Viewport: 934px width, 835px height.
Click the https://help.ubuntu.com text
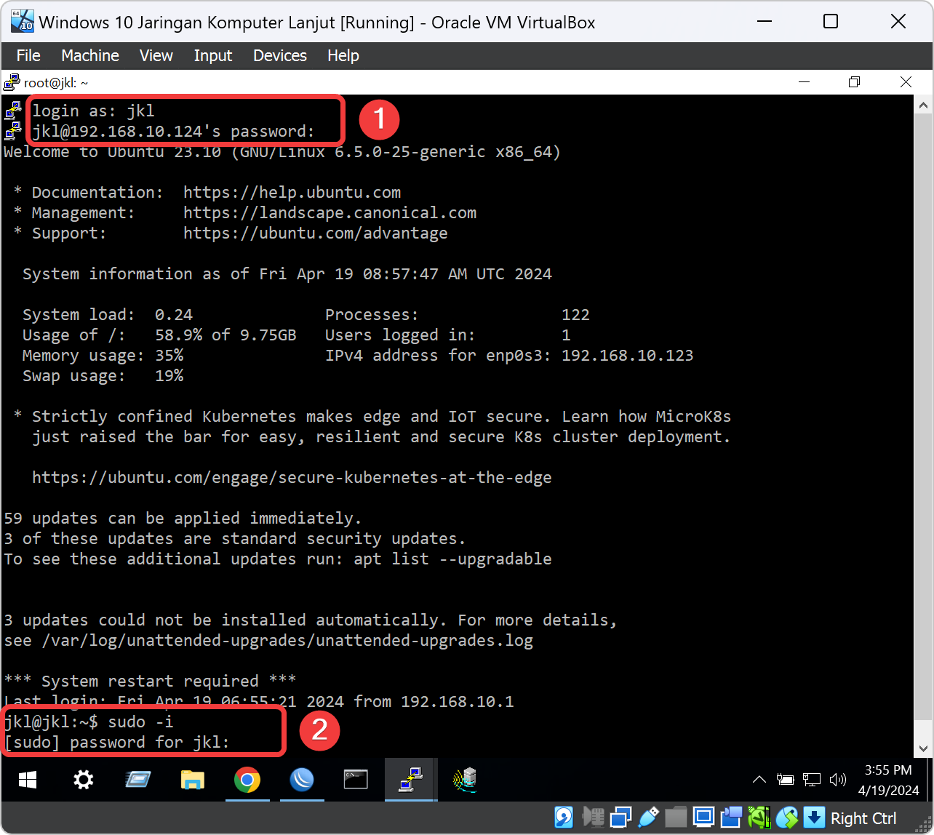pos(292,193)
